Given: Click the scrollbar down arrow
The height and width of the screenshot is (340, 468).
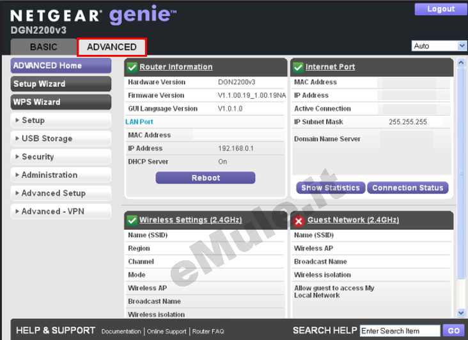Looking at the screenshot, I should pos(461,313).
